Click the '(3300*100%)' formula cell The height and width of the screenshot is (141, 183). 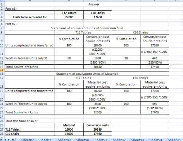(98, 108)
